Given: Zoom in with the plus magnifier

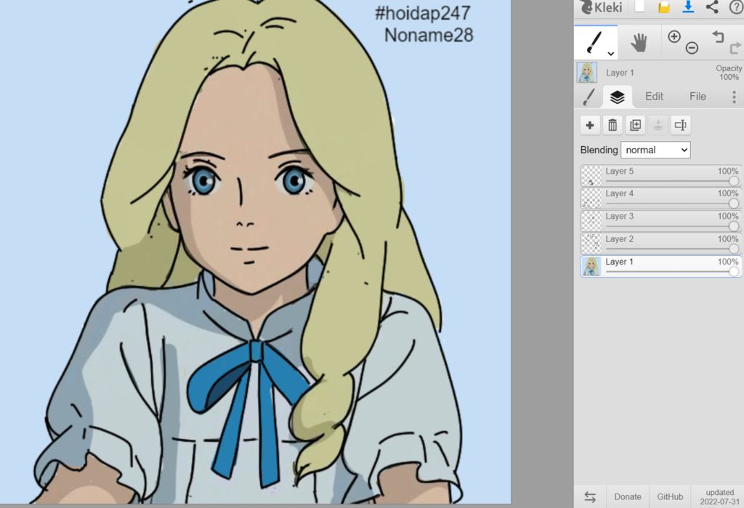Looking at the screenshot, I should click(674, 36).
